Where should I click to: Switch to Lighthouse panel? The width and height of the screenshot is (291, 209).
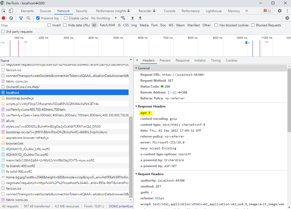pyautogui.click(x=214, y=11)
